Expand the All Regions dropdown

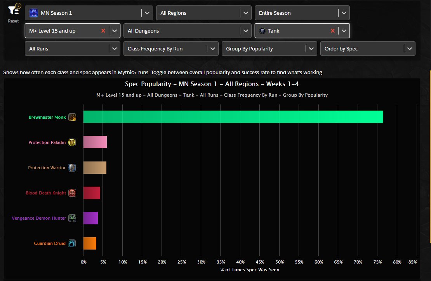tap(246, 13)
